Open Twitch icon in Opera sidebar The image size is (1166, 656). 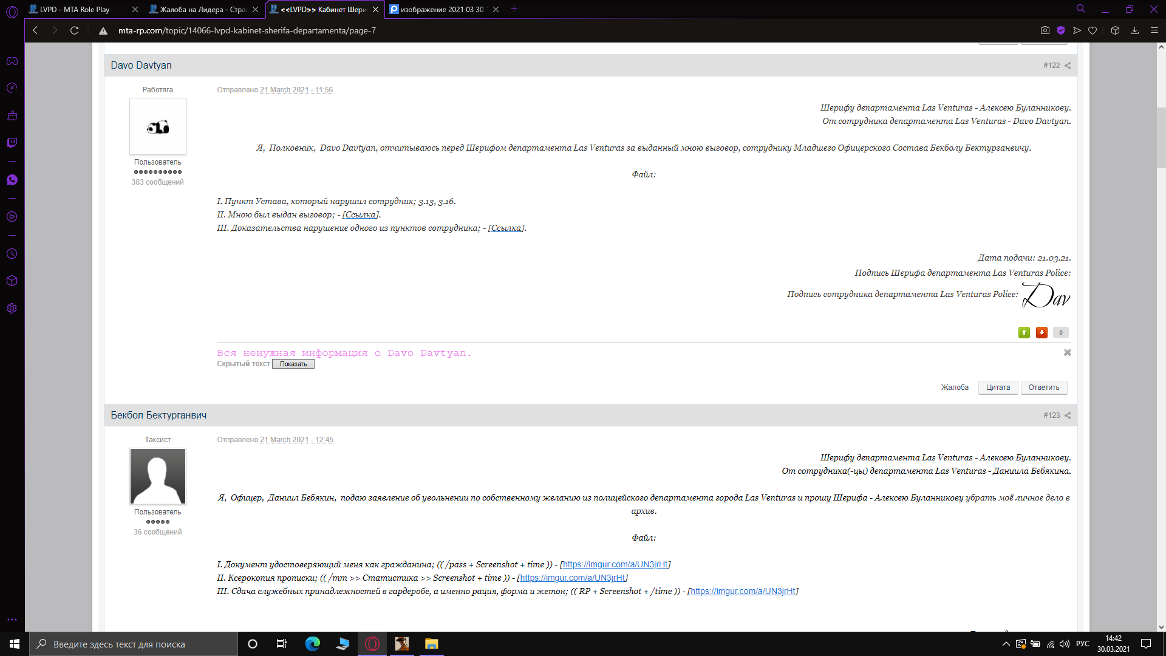click(12, 143)
